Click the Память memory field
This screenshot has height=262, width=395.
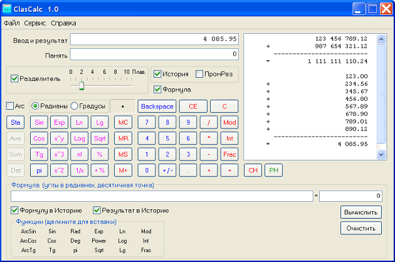[154, 54]
